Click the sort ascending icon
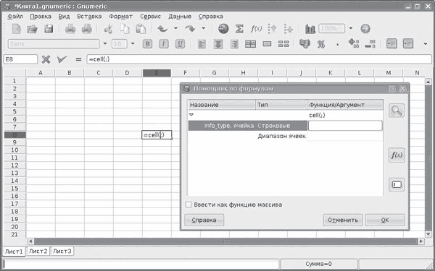This screenshot has width=435, height=271. 273,29
